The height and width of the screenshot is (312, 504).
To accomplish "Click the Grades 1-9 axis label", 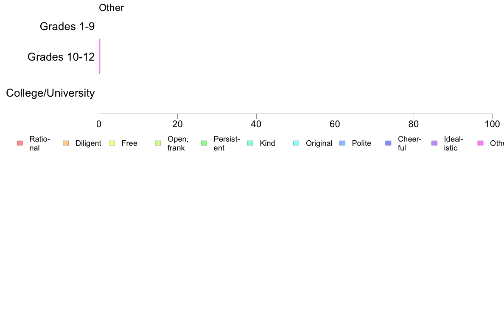I will [x=67, y=26].
